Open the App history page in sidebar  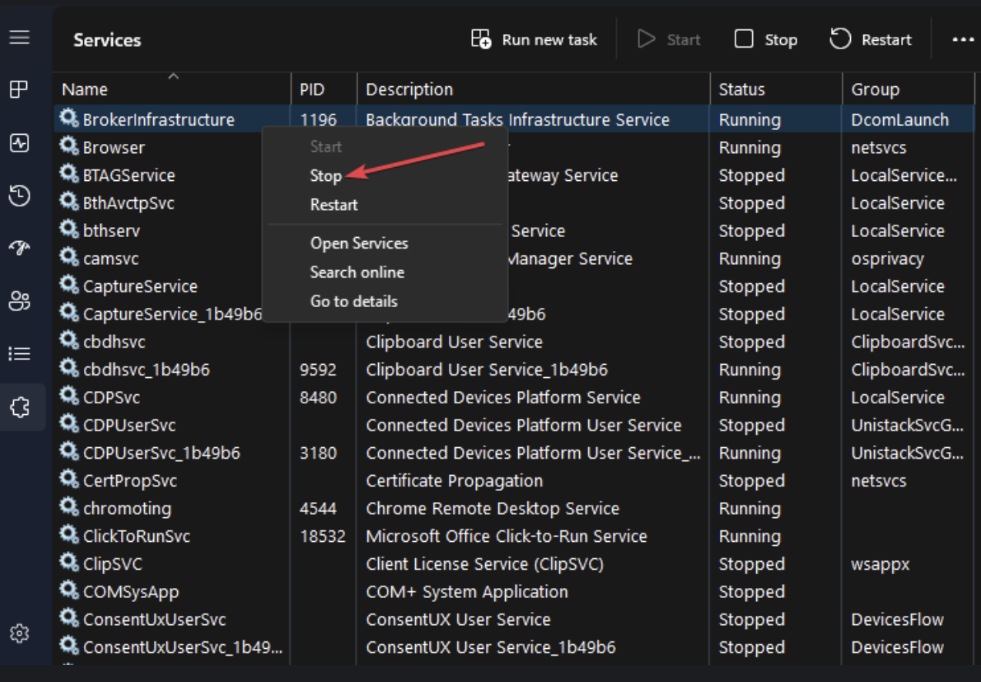tap(19, 196)
